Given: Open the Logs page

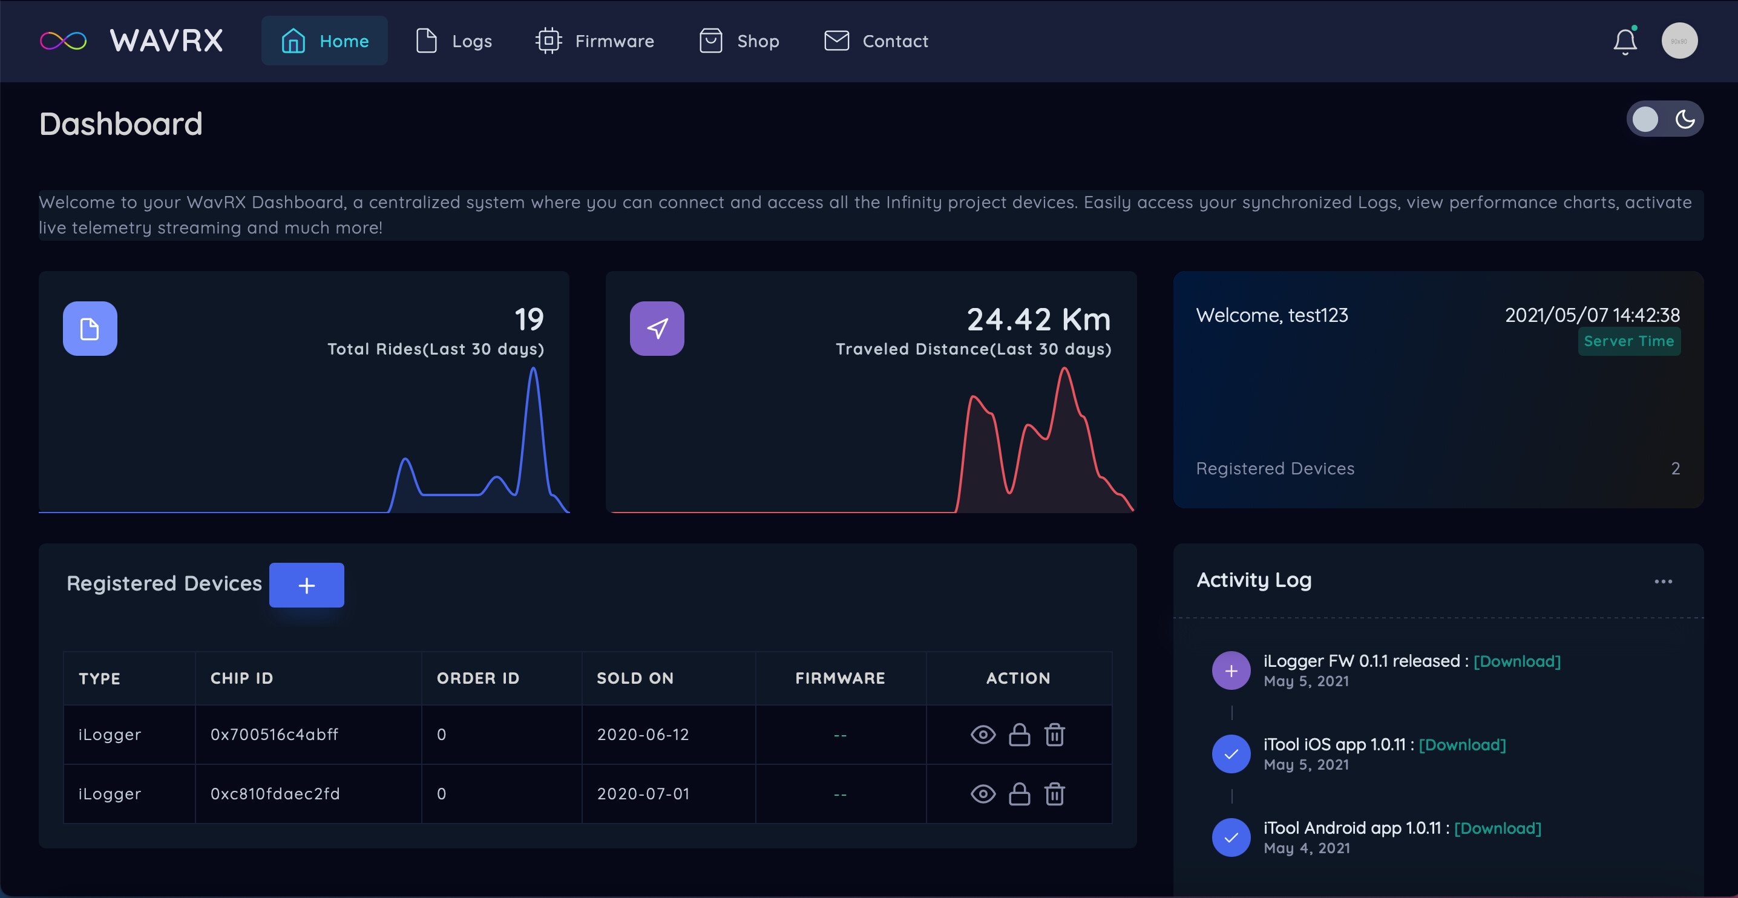Looking at the screenshot, I should pos(453,41).
